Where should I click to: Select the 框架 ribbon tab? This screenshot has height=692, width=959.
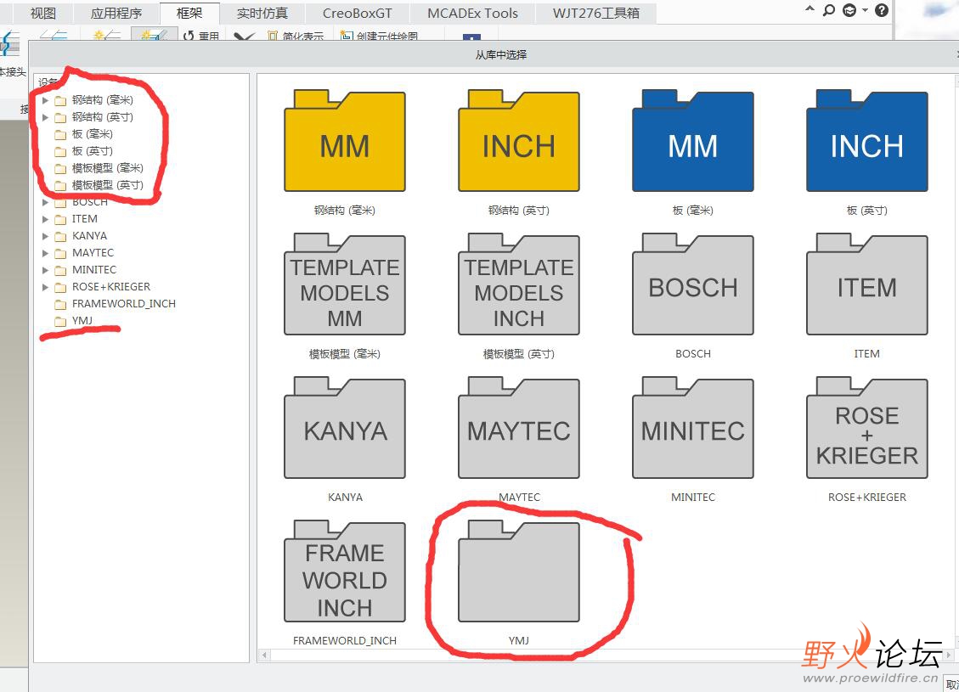(x=189, y=13)
